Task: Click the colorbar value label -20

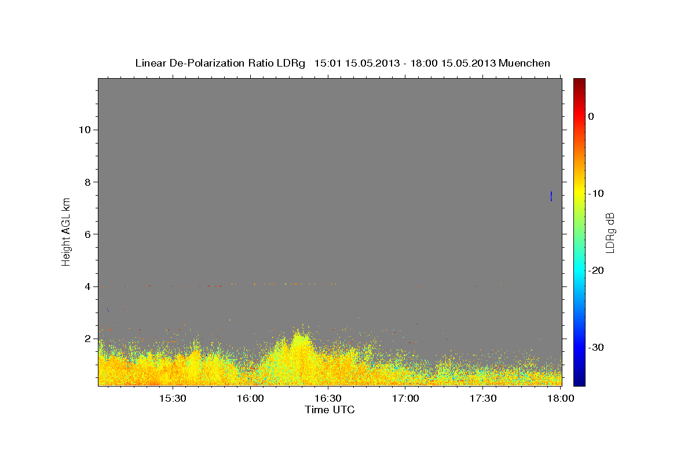Action: pyautogui.click(x=597, y=270)
